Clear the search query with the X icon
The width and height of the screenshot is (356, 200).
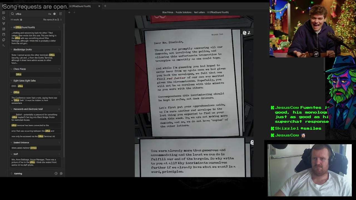tap(55, 14)
